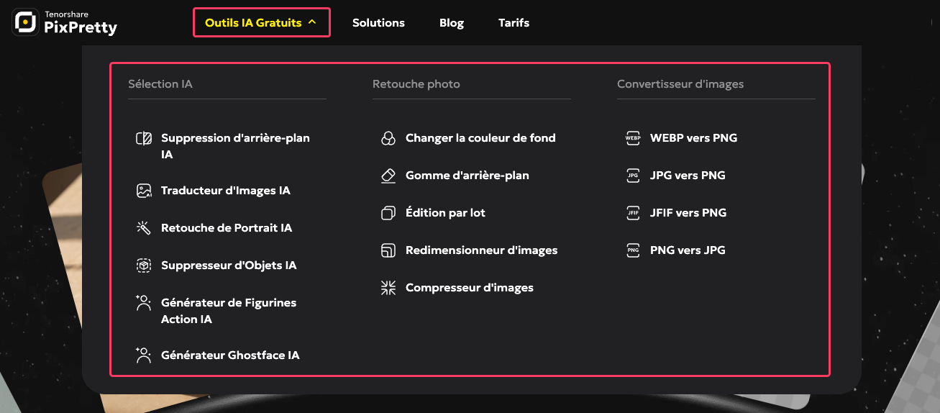The image size is (940, 413).
Task: Open the Générateur Ghostface IA link
Action: (230, 355)
